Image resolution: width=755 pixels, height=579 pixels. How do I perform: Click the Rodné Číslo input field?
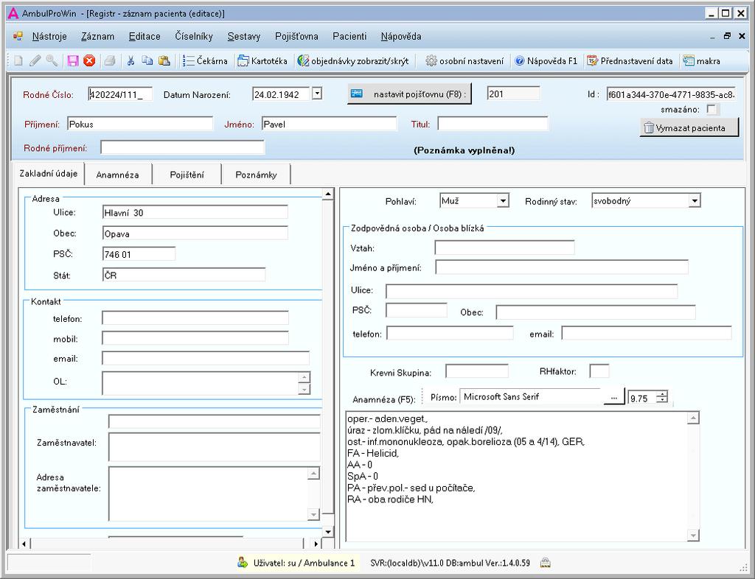pos(120,94)
